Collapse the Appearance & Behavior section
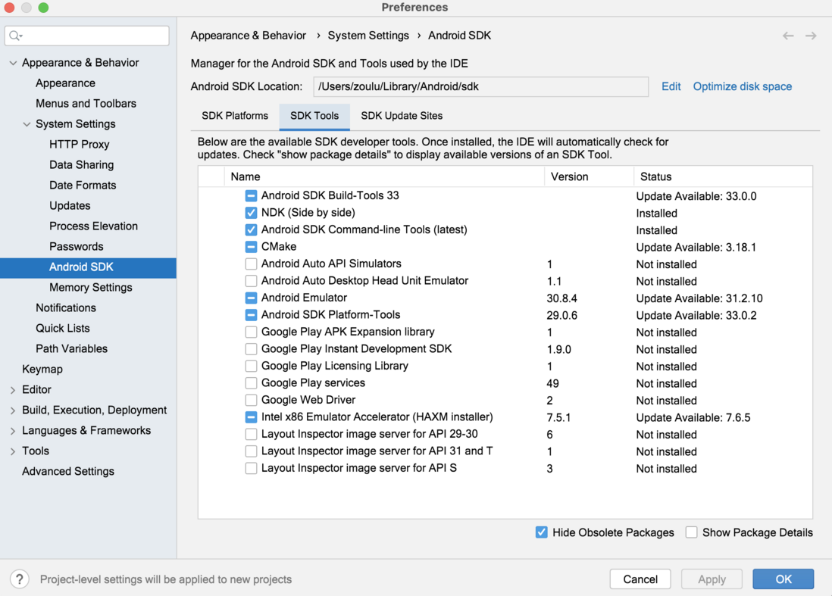The width and height of the screenshot is (832, 596). coord(14,63)
